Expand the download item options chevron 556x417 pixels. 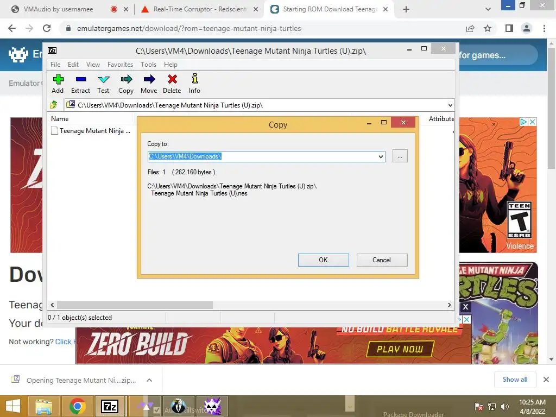[149, 380]
